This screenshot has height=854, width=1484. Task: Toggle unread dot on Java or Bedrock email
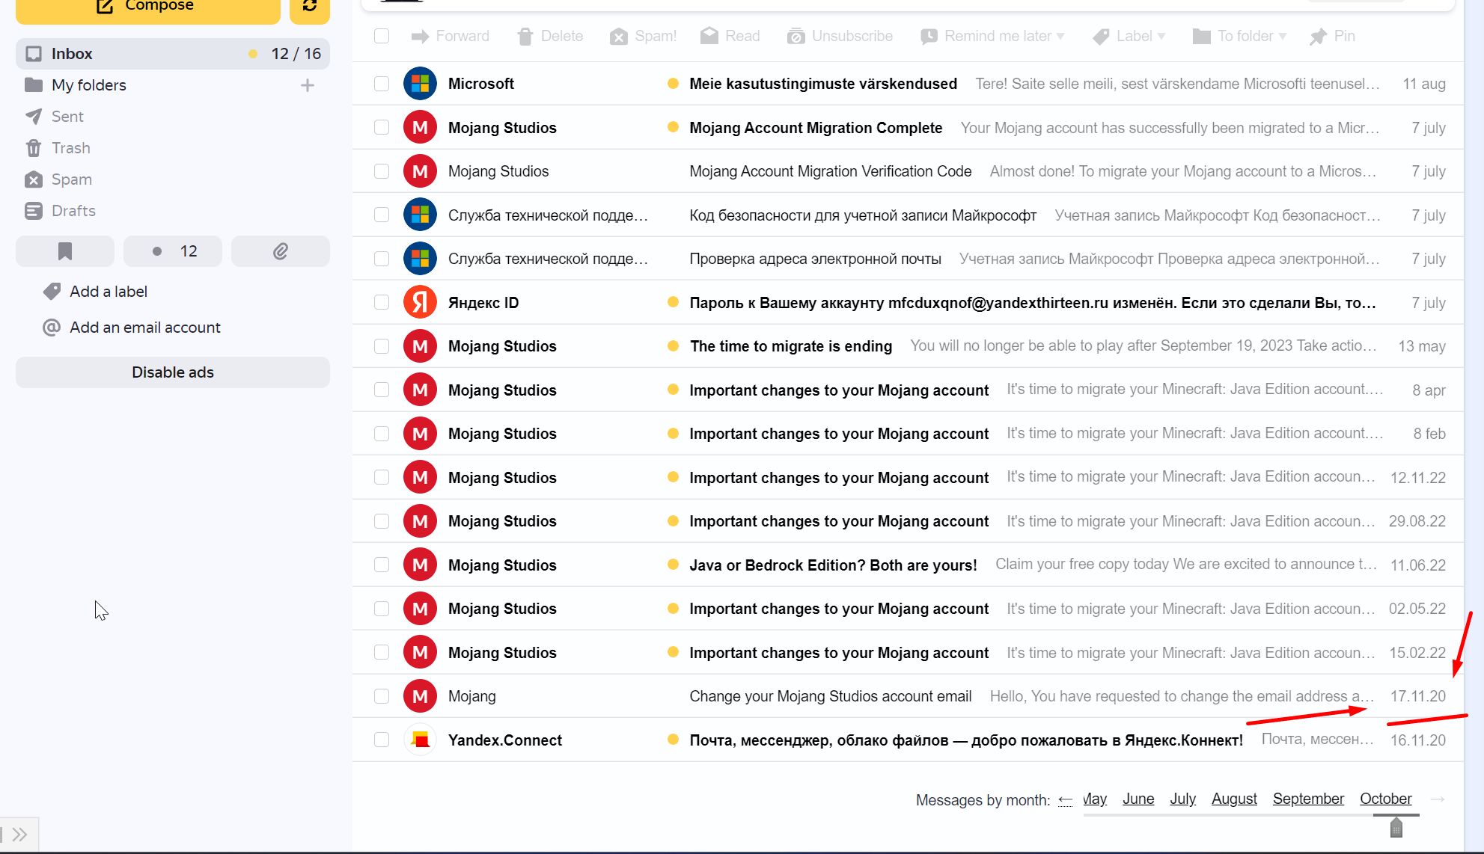673,565
